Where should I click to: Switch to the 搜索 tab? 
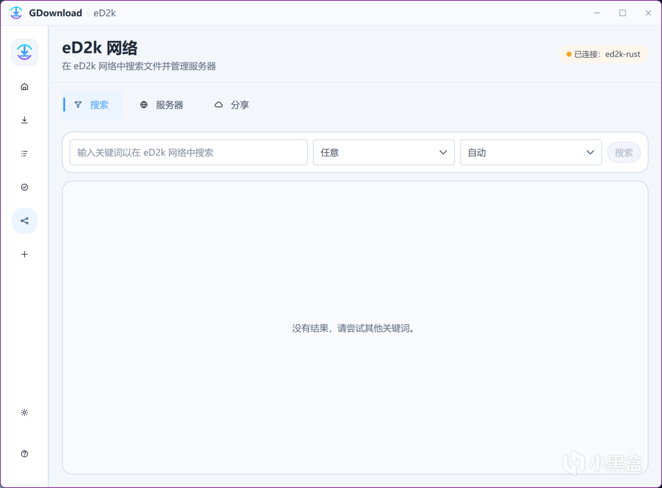(92, 105)
